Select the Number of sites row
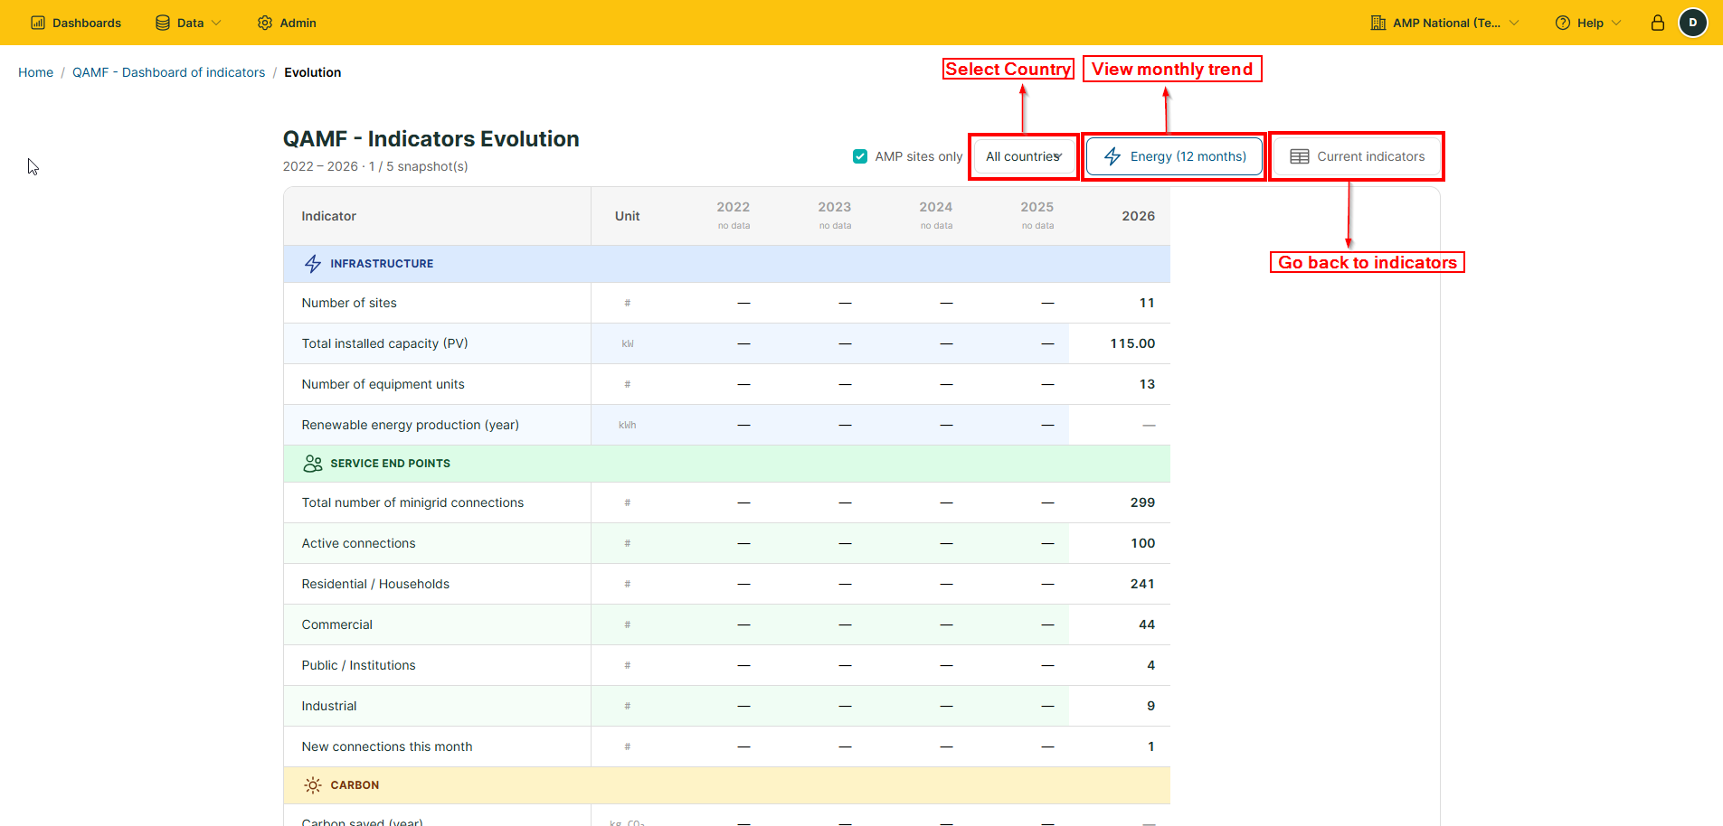Screen dimensions: 1723x826 coord(726,303)
